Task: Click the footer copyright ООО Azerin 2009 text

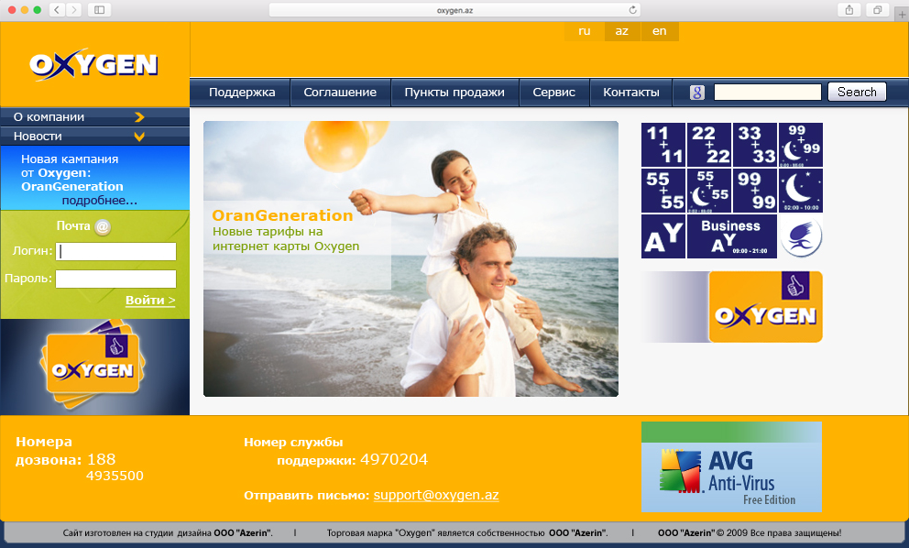Action: tap(749, 533)
